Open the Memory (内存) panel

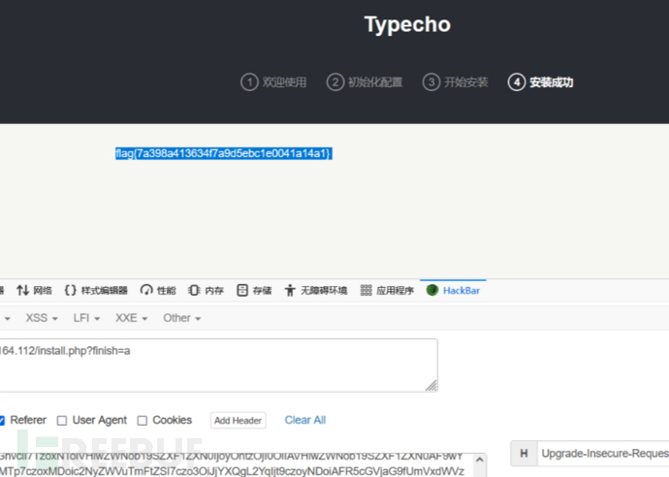[206, 290]
